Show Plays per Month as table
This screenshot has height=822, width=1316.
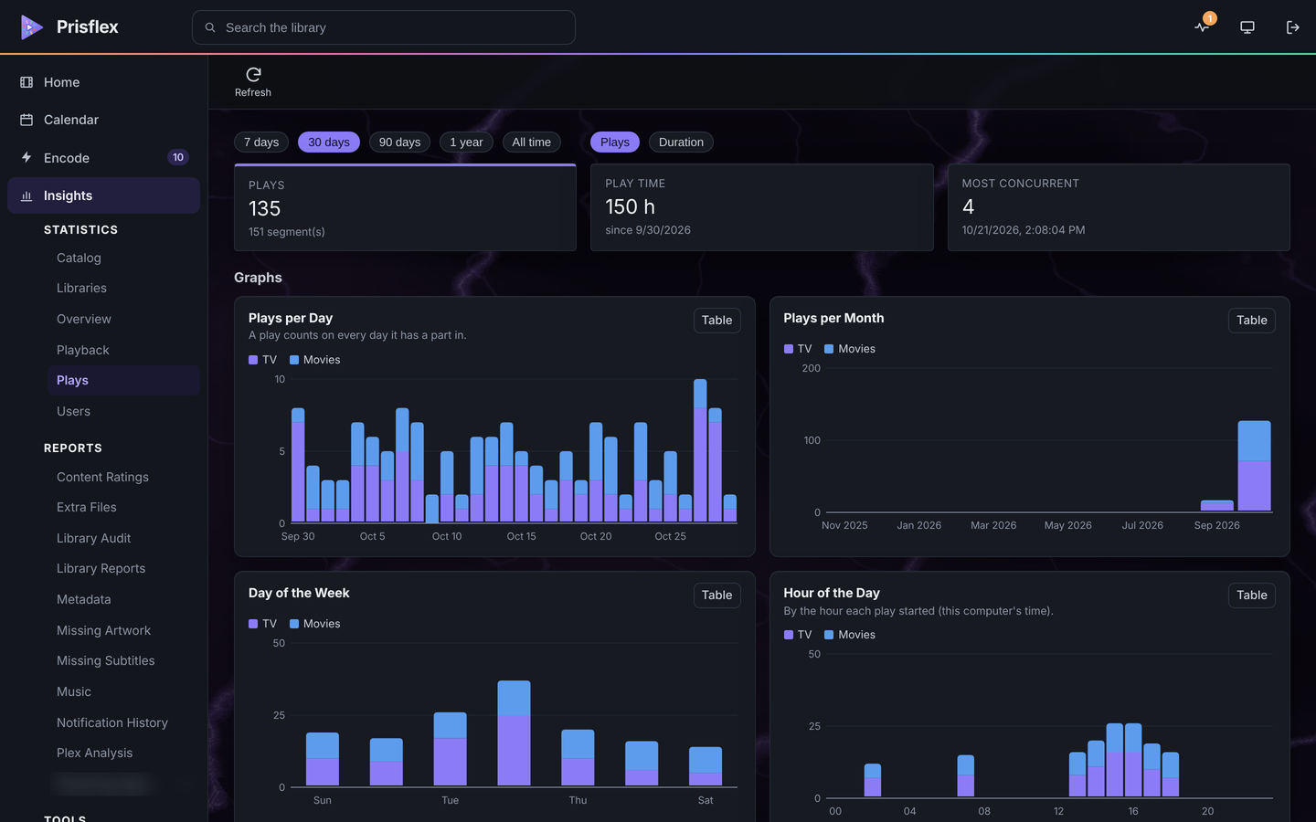click(1252, 321)
